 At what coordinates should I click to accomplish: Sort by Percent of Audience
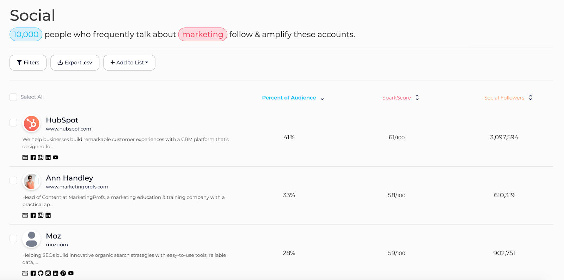(293, 98)
